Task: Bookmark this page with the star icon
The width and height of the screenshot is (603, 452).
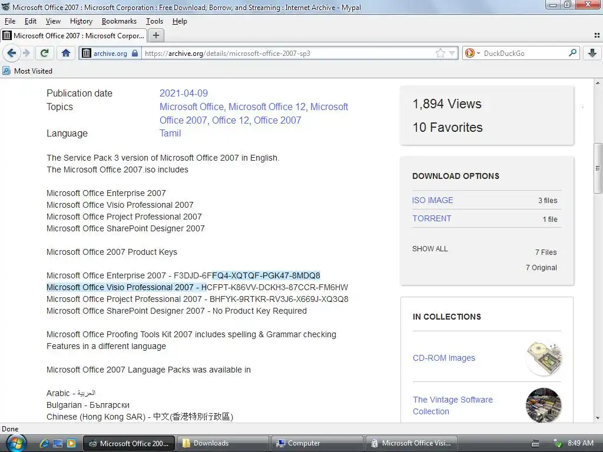Action: [x=440, y=54]
